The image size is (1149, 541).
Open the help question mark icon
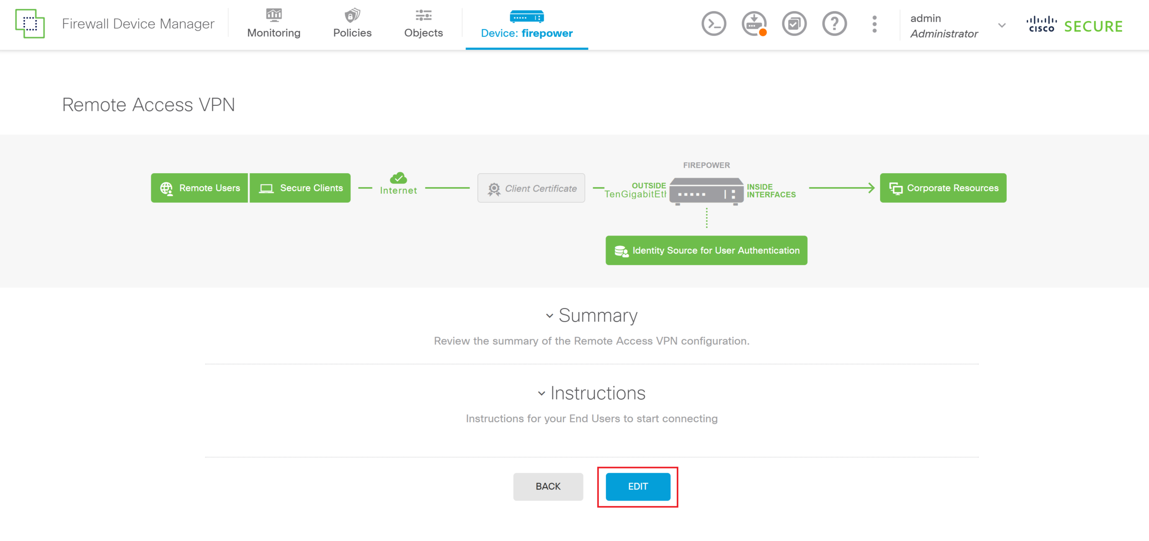[x=834, y=24]
